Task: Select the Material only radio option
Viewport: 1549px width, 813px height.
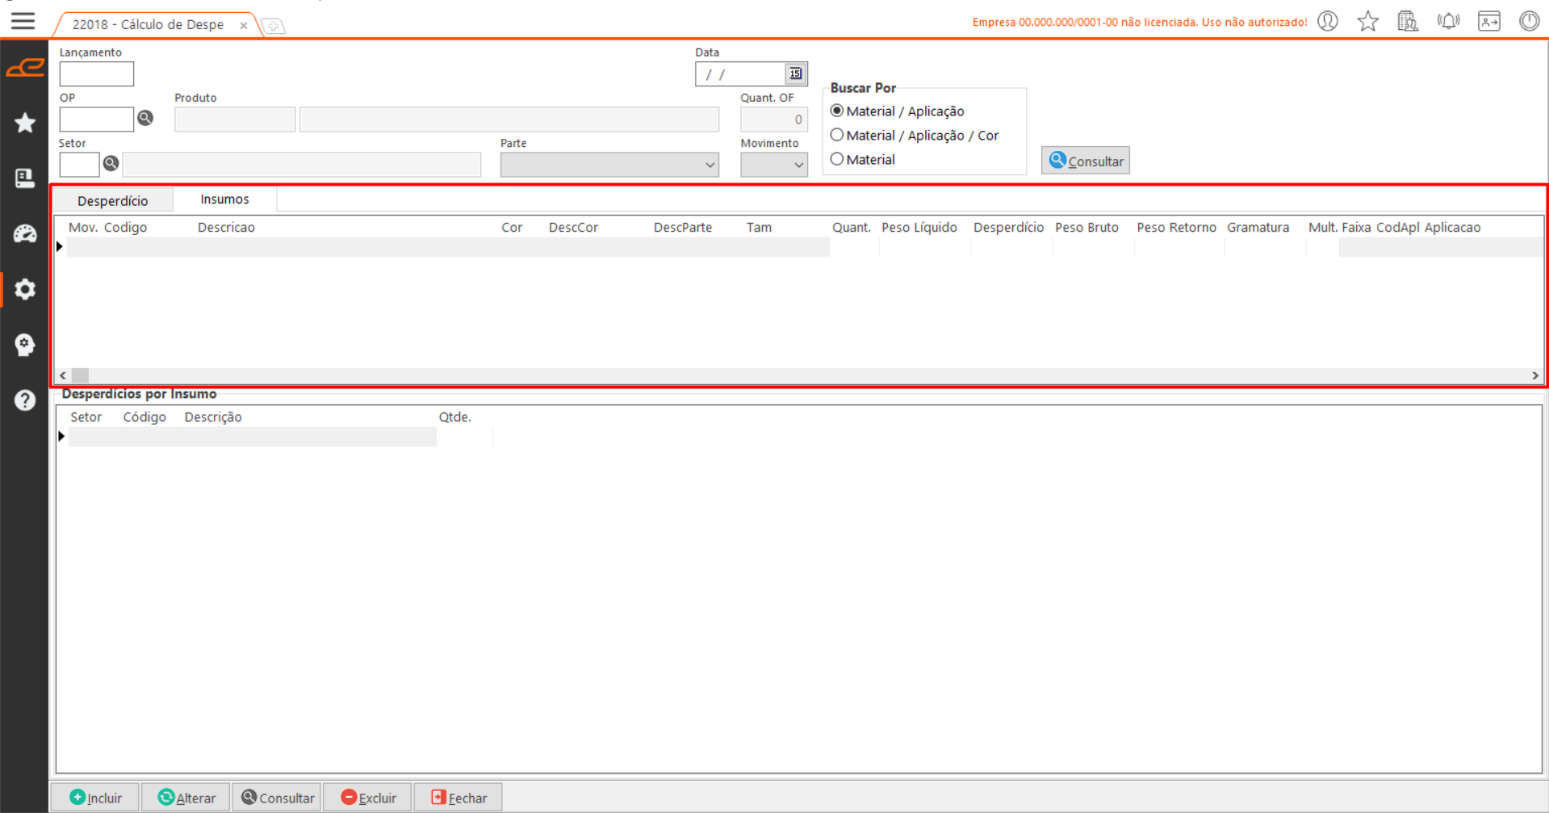Action: pos(837,160)
